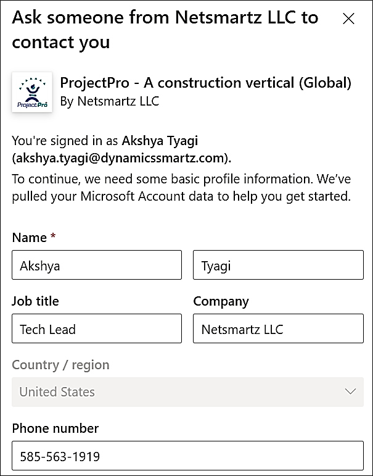
Task: Click the dialog heading about Netsmartz LLC
Action: [x=165, y=29]
